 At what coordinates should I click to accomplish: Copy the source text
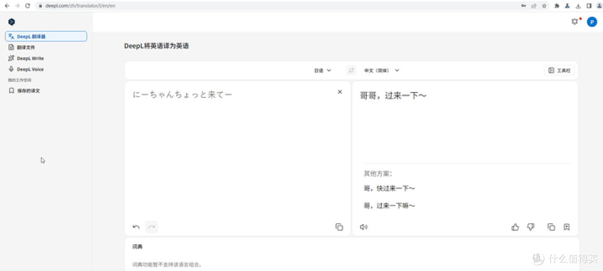(339, 227)
